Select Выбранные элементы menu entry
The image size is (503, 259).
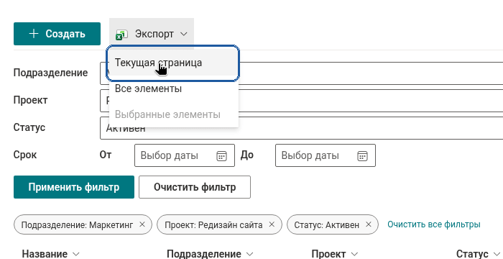pyautogui.click(x=174, y=114)
